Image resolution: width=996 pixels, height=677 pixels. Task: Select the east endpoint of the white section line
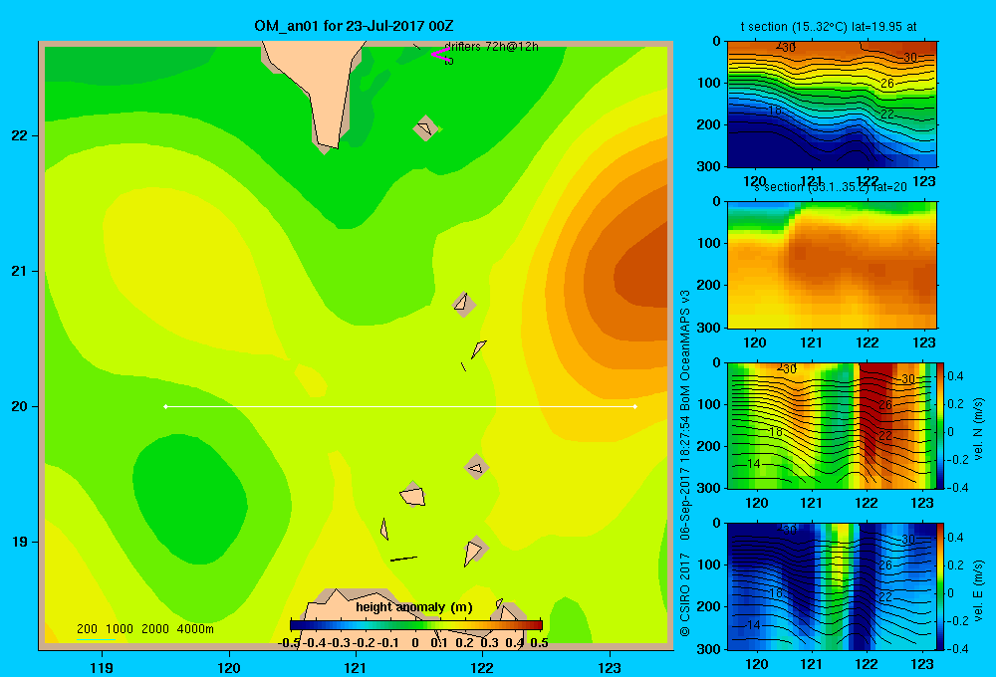click(635, 406)
